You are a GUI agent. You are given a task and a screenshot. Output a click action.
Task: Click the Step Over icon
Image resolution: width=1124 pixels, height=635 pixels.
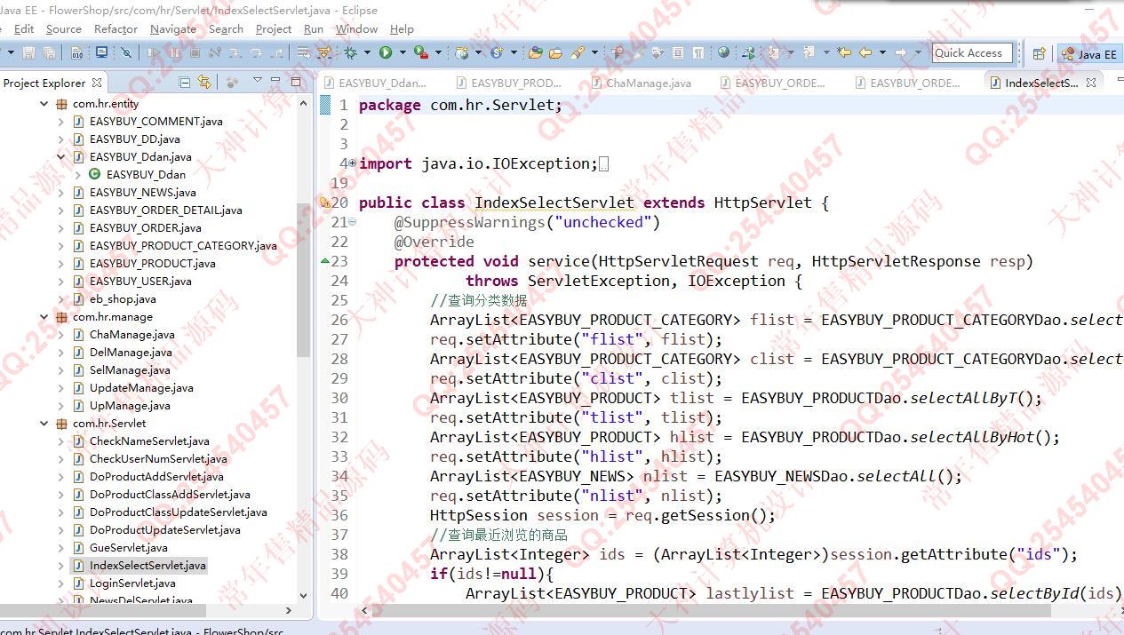click(256, 53)
